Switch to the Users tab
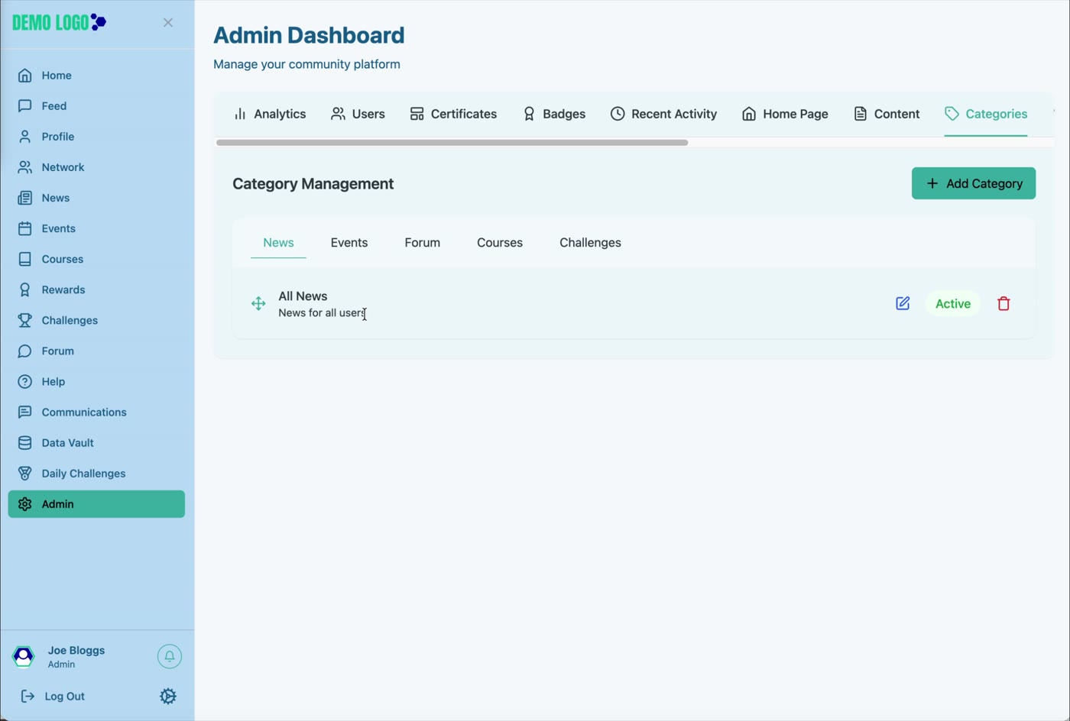Image resolution: width=1070 pixels, height=721 pixels. coord(358,114)
